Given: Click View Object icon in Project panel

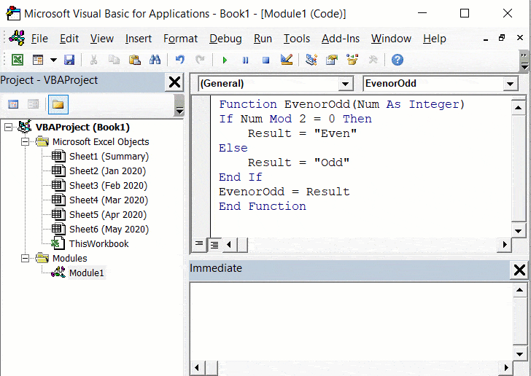Looking at the screenshot, I should pos(33,104).
